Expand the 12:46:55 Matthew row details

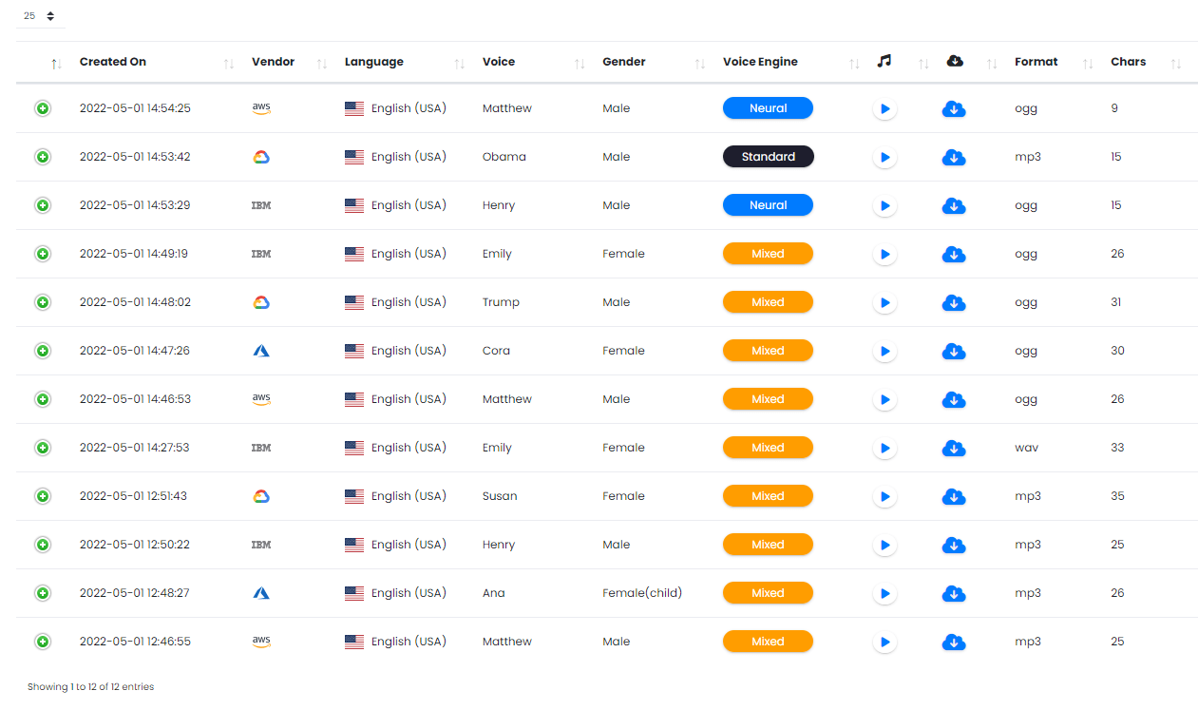43,642
